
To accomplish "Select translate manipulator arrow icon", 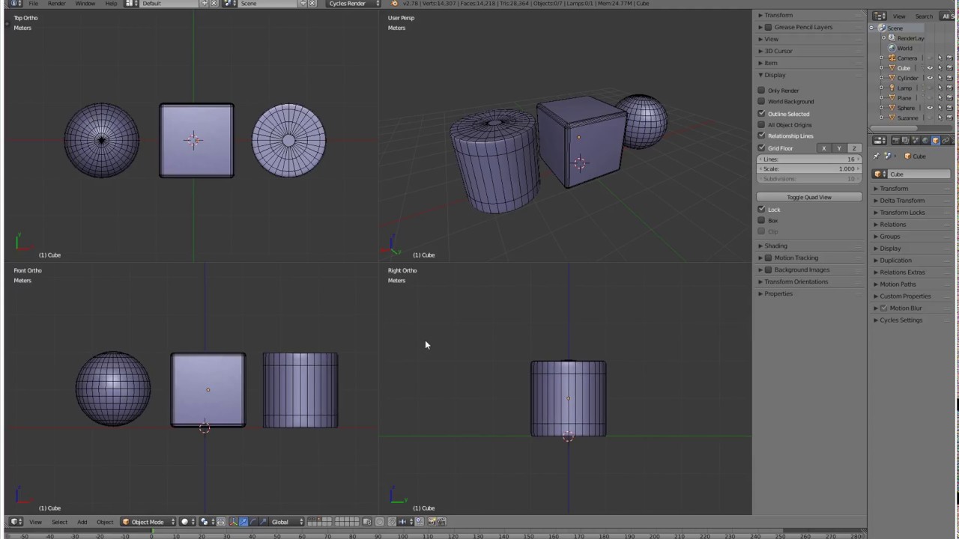I will tap(243, 522).
